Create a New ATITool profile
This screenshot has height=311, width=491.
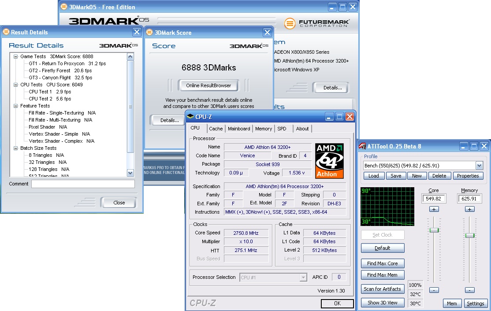[417, 176]
